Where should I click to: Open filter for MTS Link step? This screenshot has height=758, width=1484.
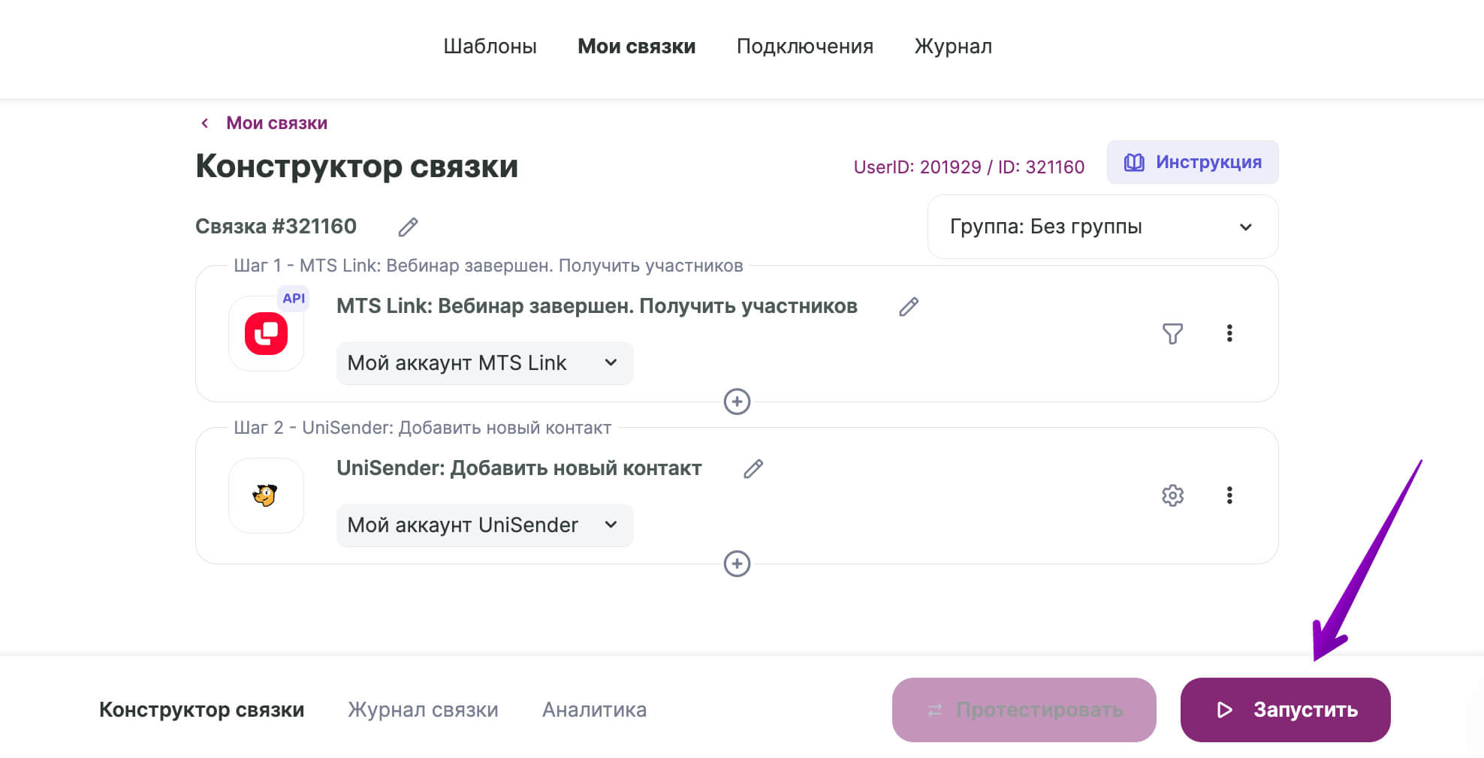(1172, 333)
